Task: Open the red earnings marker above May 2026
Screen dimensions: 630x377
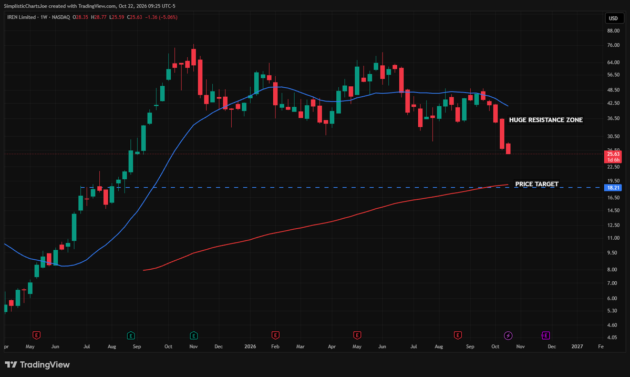Action: click(x=357, y=335)
